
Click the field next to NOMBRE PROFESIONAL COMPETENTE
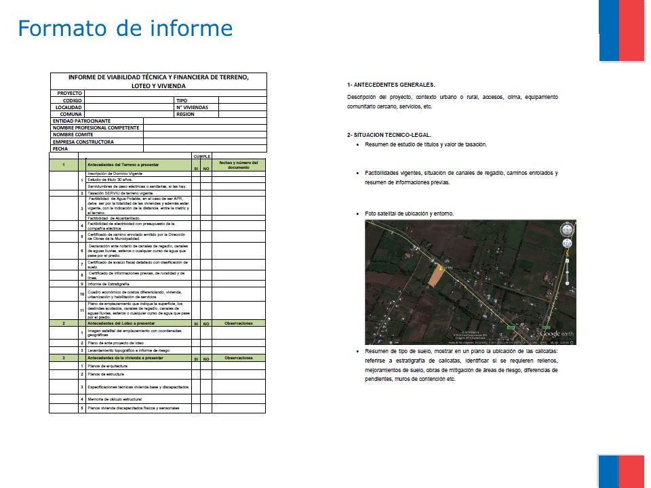coord(205,128)
